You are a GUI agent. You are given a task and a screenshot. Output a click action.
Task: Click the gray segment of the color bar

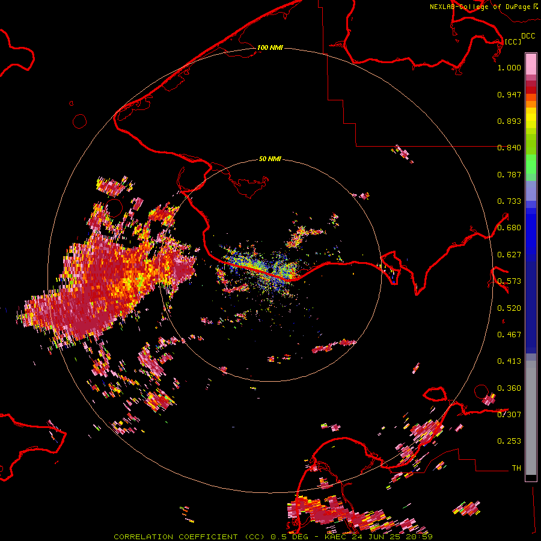pyautogui.click(x=531, y=418)
